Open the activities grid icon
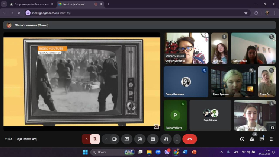 (x=272, y=139)
